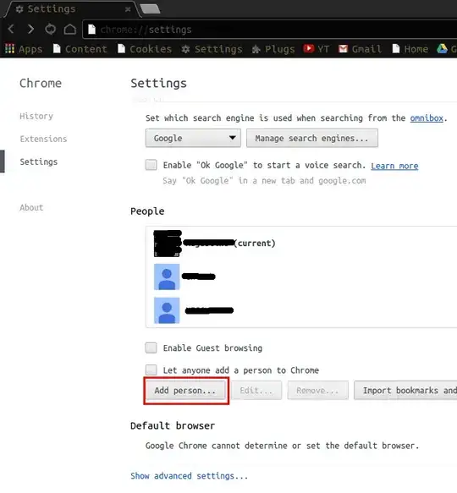Open the Learn more link

pos(394,166)
